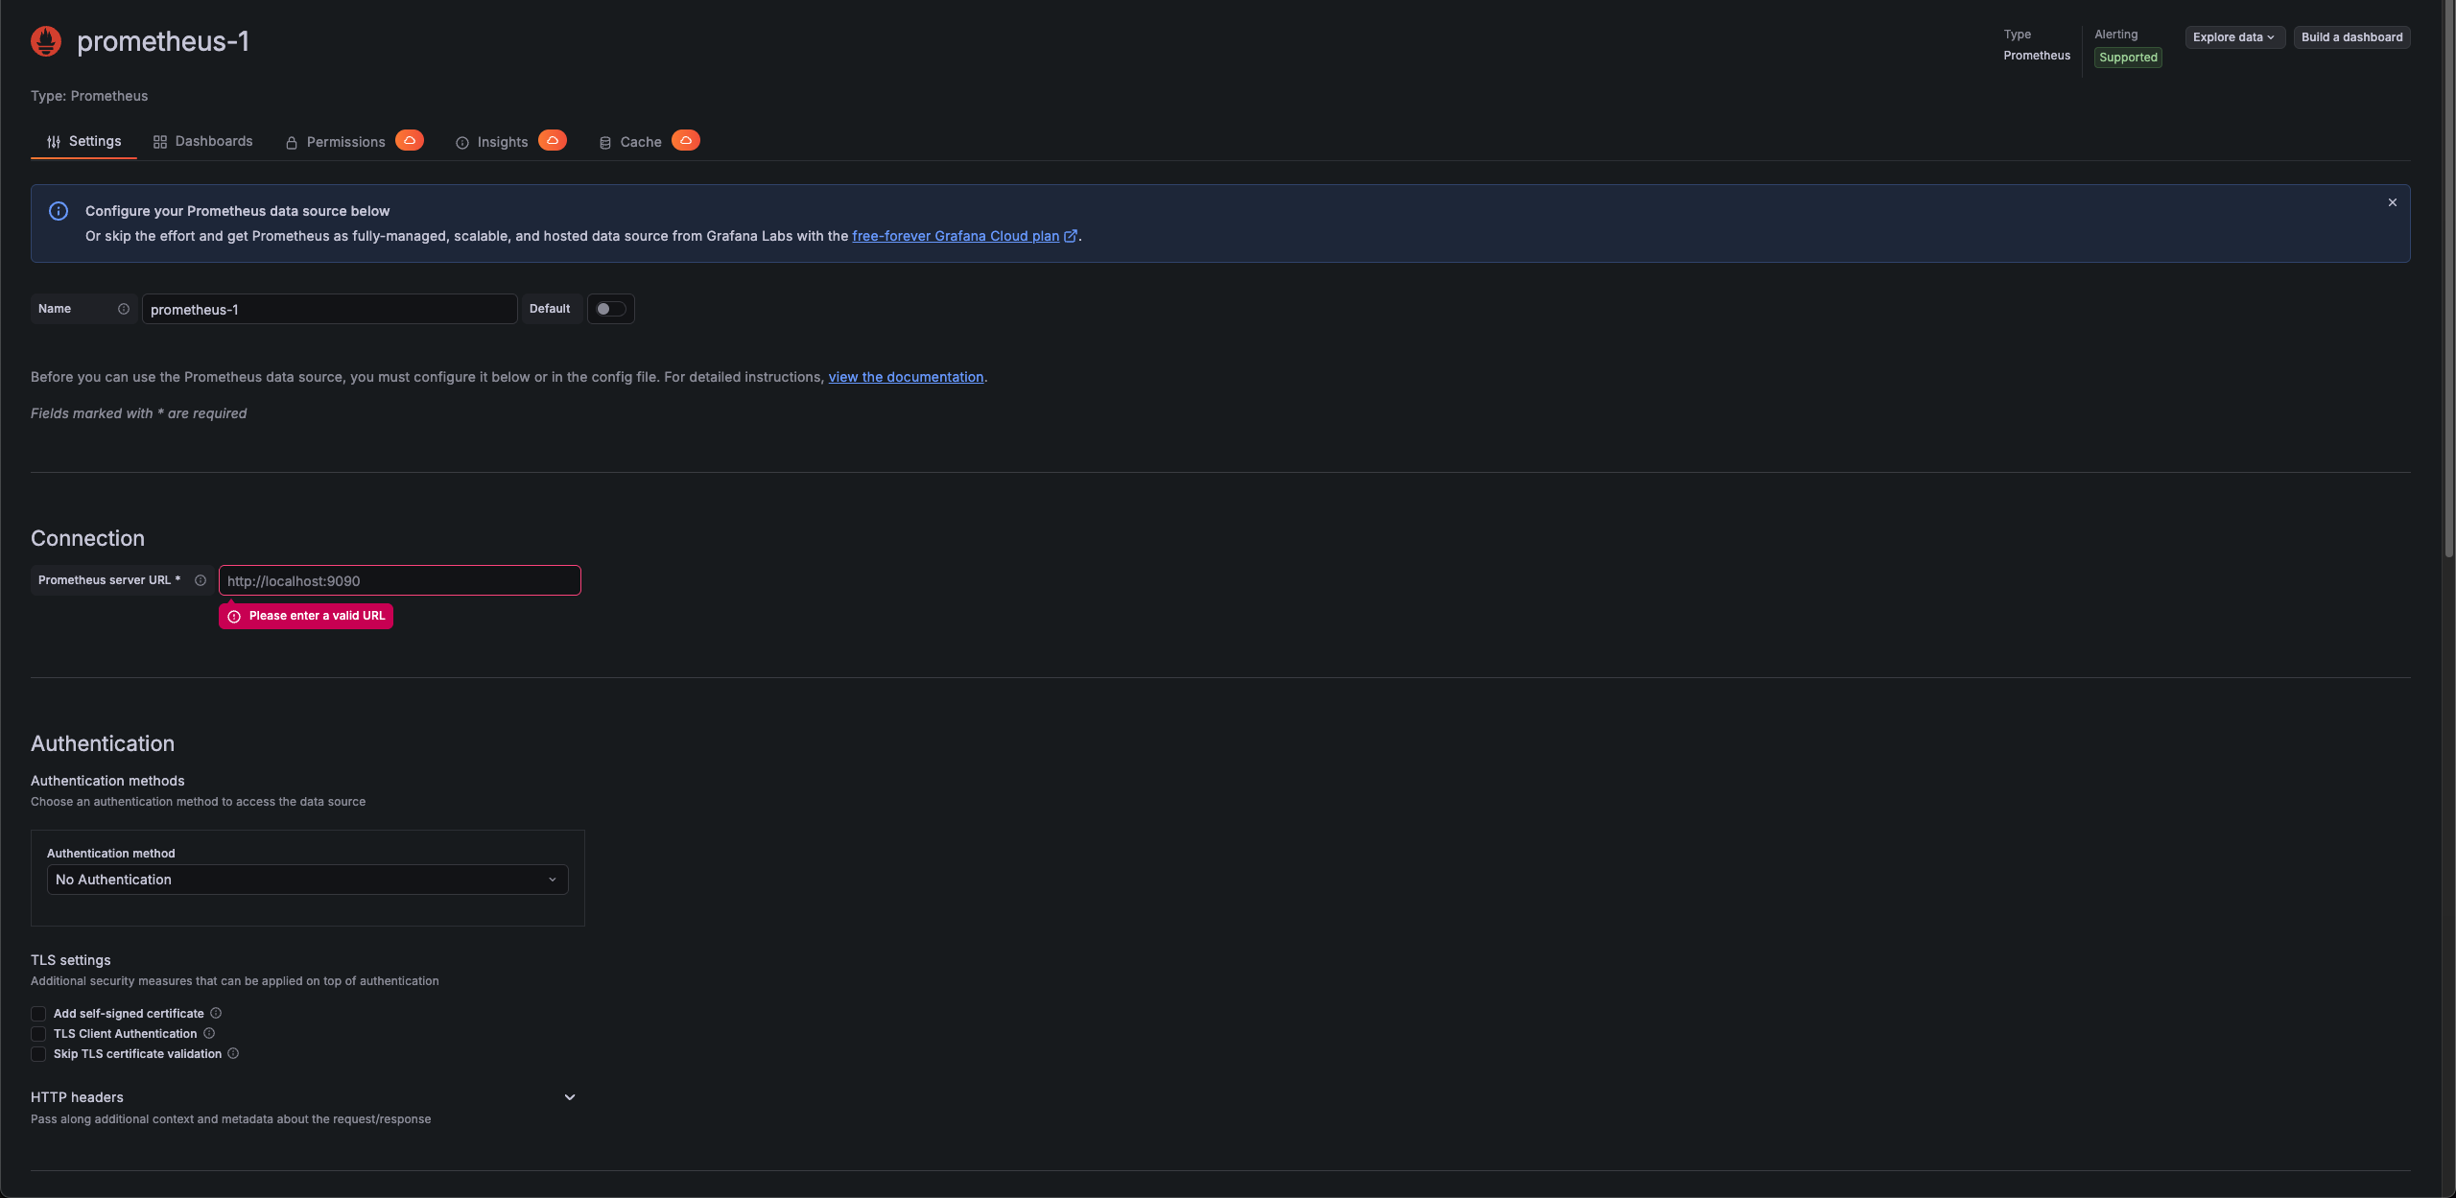Click the Prometheus server URL input field
Screen dimensions: 2456x1198
[400, 580]
